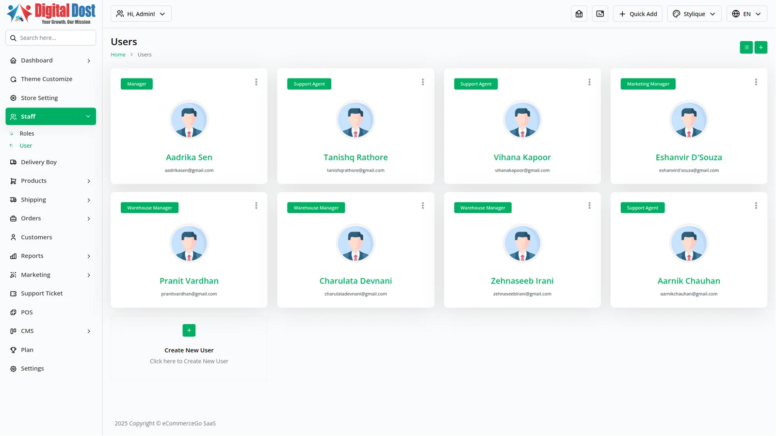This screenshot has height=436, width=776.
Task: Click the plus icon in Create New User card
Action: point(189,330)
